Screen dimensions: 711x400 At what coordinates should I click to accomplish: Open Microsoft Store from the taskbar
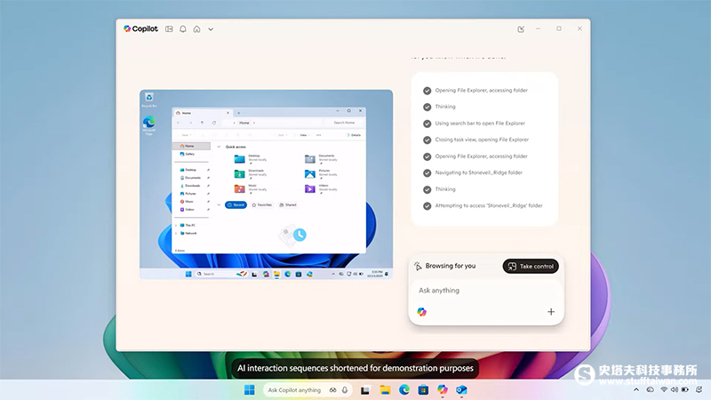click(x=423, y=389)
